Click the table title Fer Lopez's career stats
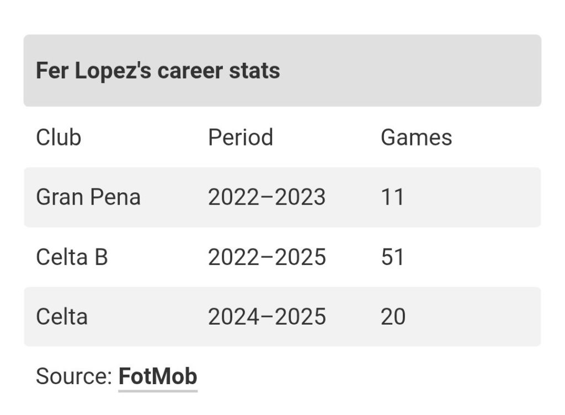565x415 pixels. click(x=158, y=70)
